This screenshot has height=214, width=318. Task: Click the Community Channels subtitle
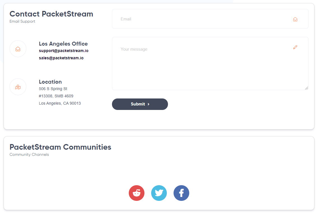[29, 154]
